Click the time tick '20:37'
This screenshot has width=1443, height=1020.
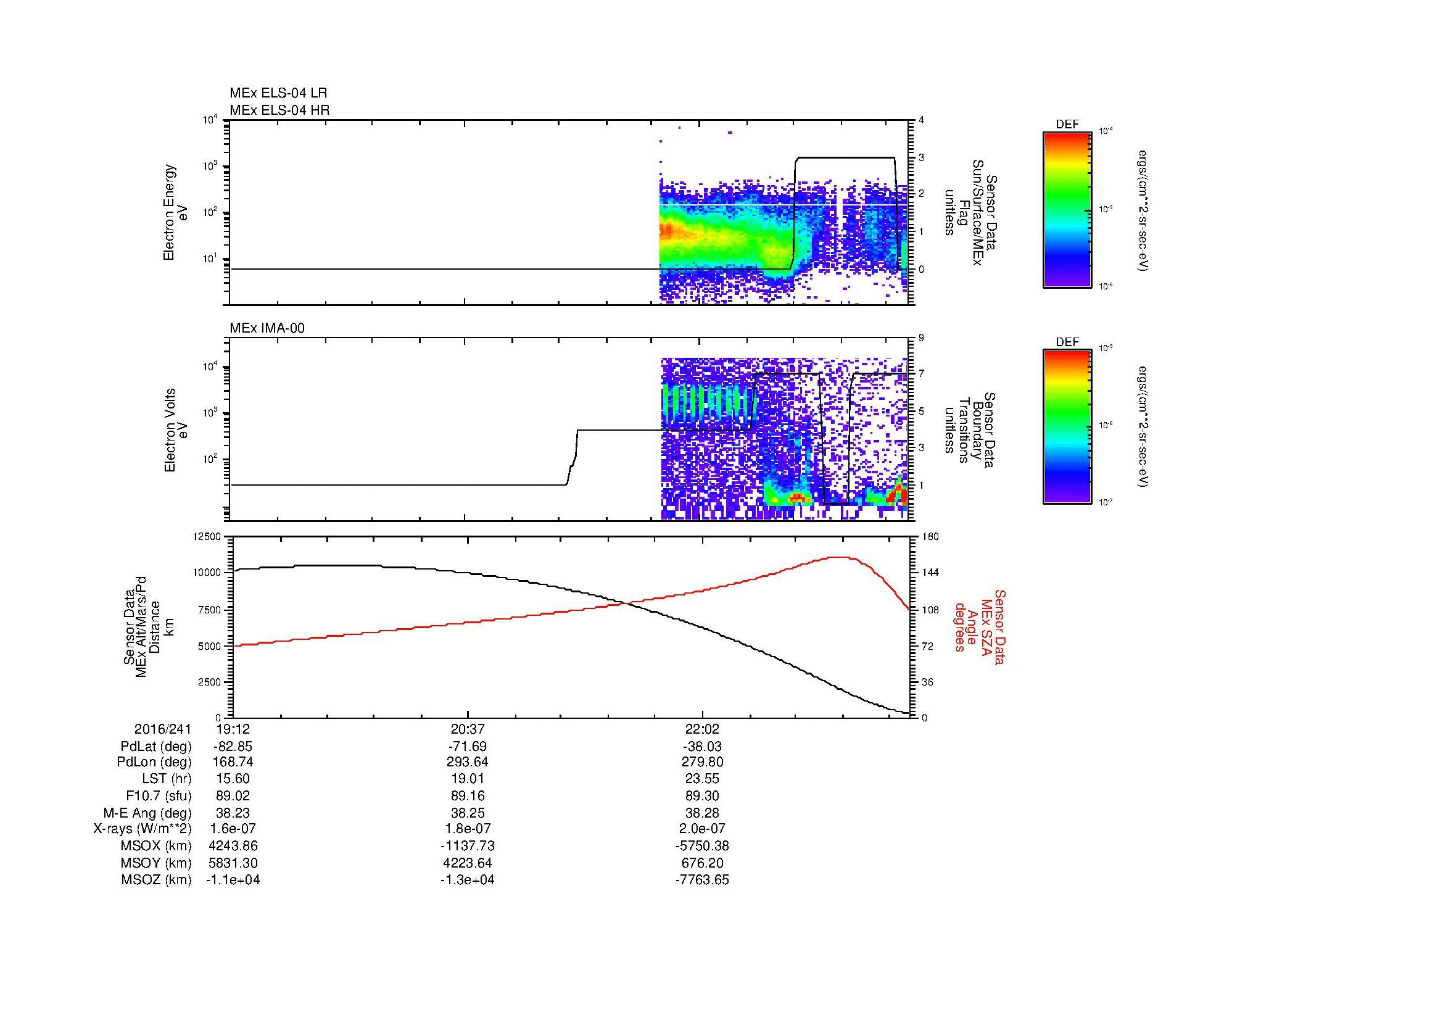click(468, 729)
